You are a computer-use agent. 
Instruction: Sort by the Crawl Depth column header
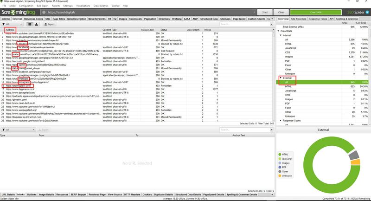(x=193, y=30)
